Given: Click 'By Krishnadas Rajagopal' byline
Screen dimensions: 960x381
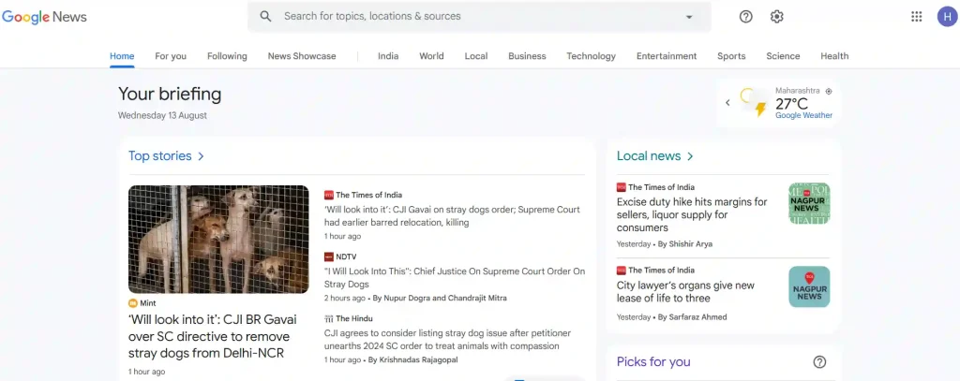Looking at the screenshot, I should [412, 360].
